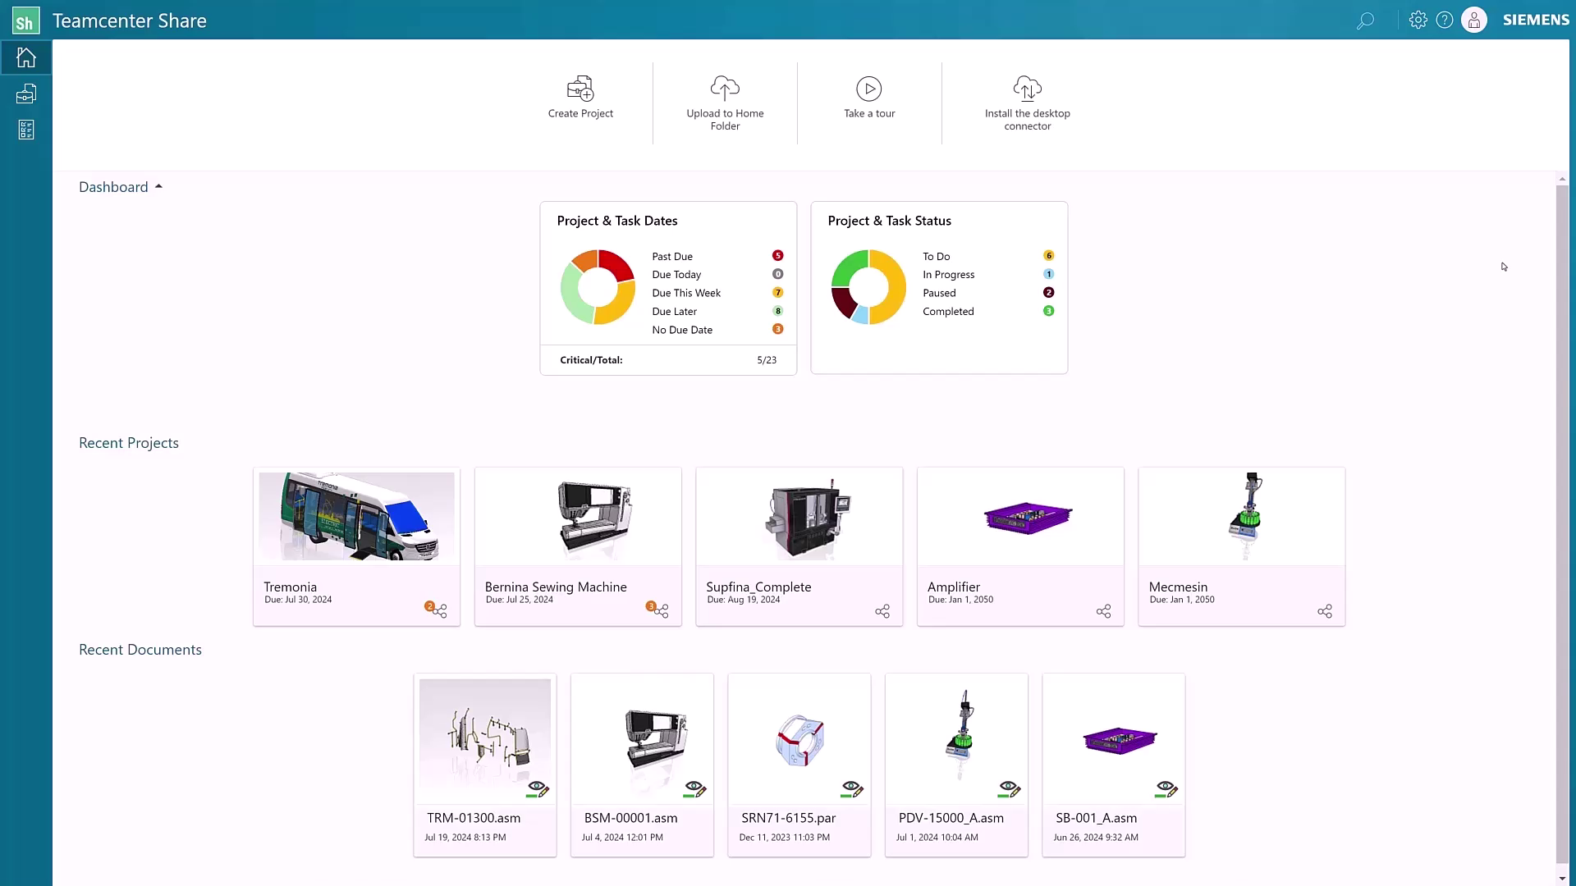1576x886 pixels.
Task: Click the scrollbar up arrow
Action: point(1562,178)
